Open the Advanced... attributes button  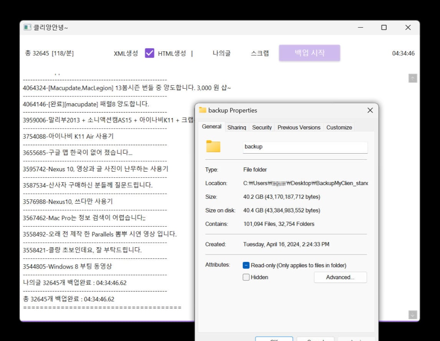340,277
